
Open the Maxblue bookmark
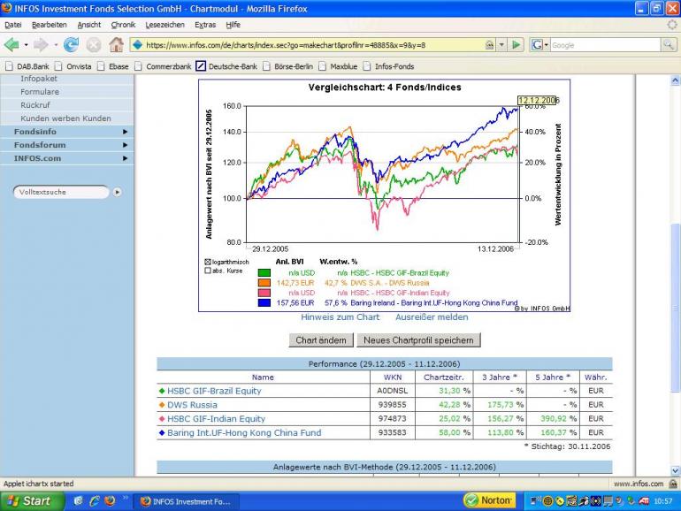coord(338,66)
